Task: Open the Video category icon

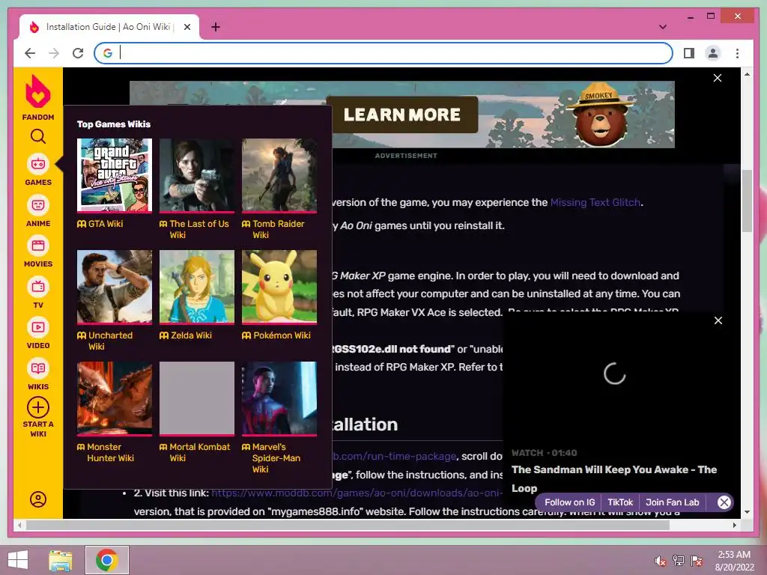Action: click(x=37, y=328)
